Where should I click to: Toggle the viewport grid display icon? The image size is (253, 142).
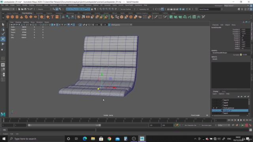30,25
